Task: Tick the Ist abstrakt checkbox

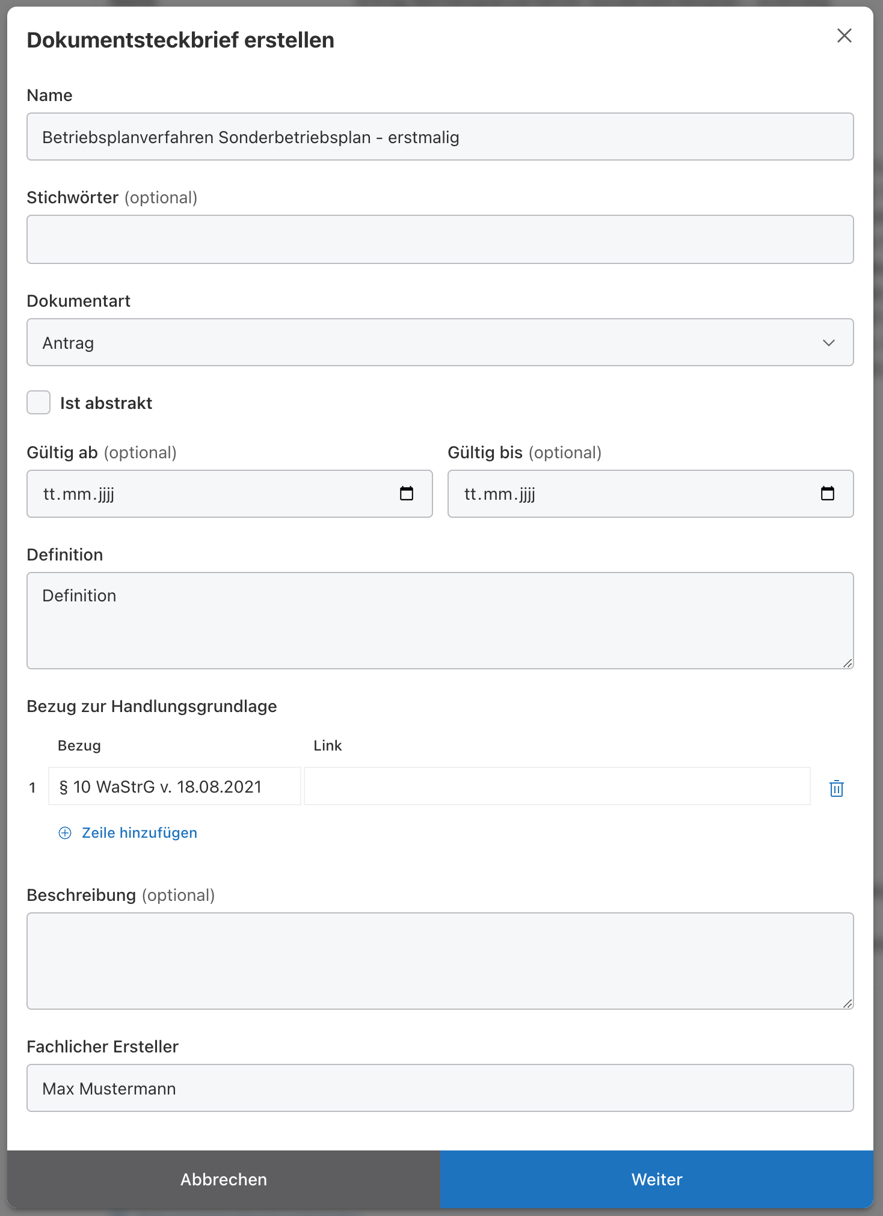Action: [x=38, y=403]
